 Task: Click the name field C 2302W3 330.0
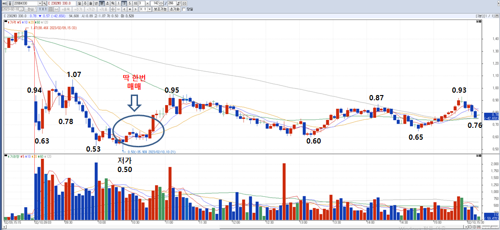click(x=61, y=3)
